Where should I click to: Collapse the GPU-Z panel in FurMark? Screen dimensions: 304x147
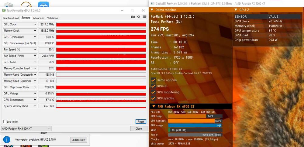pos(236,10)
